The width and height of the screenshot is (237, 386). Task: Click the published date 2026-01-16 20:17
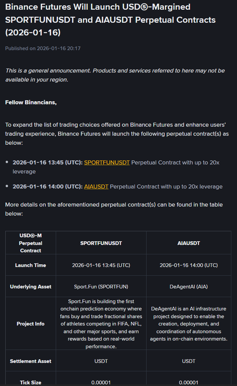point(43,48)
